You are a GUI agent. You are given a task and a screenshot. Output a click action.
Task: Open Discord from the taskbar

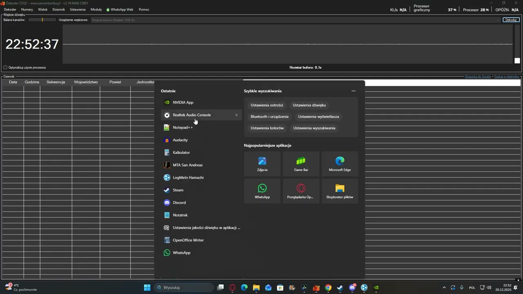(352, 287)
